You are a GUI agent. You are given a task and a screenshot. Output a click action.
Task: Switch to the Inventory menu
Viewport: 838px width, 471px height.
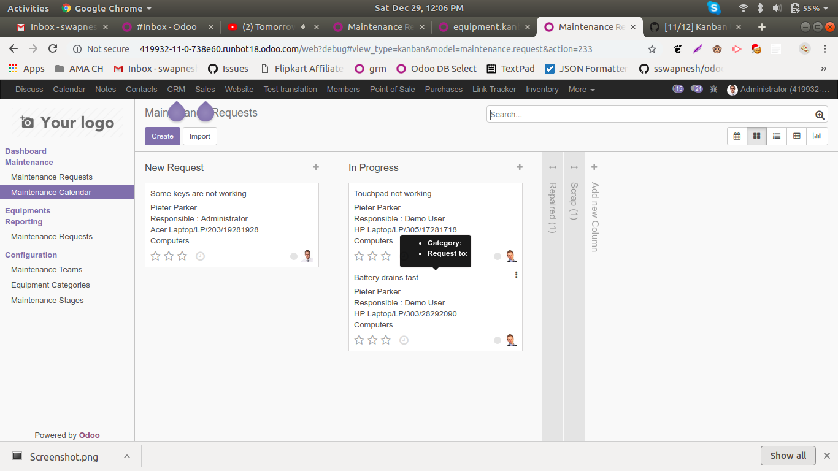(x=542, y=90)
